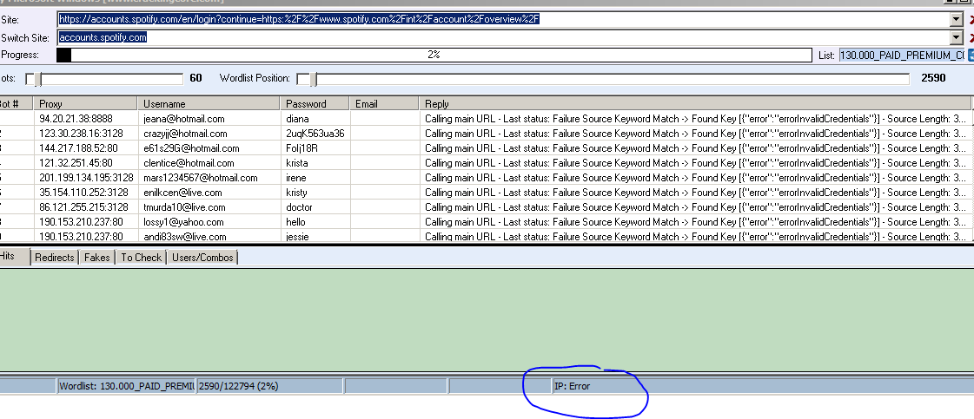Select proxy cell 94.20.21.38:8888
The height and width of the screenshot is (419, 974).
pos(86,118)
